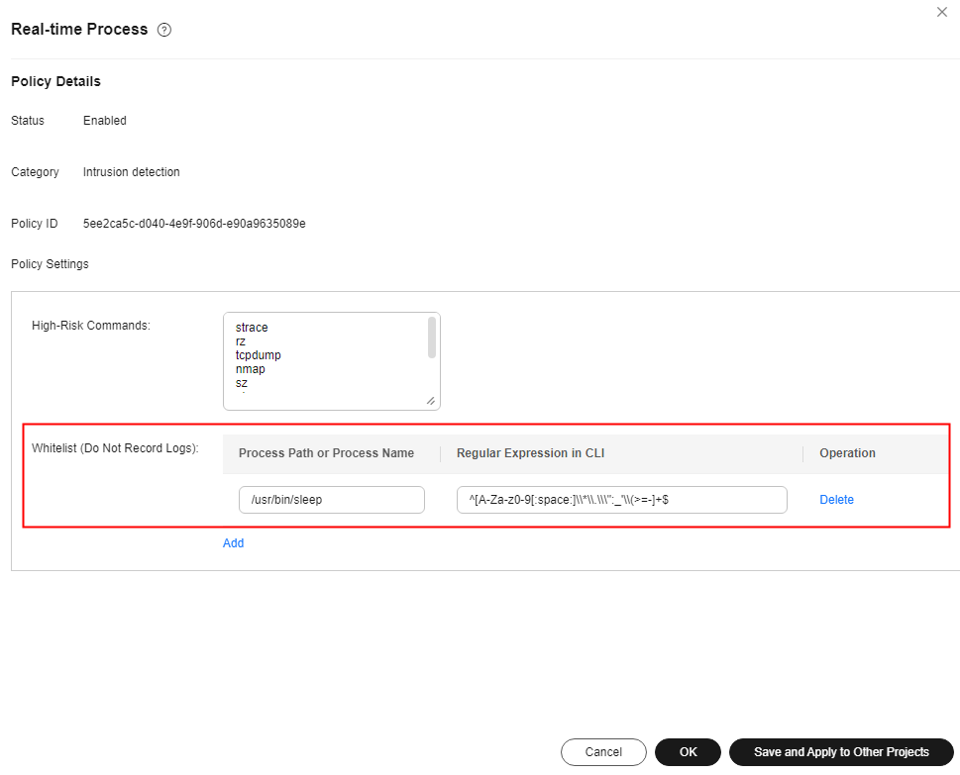Click the Operation column header
Screen dimensions: 960x775
pyautogui.click(x=847, y=453)
